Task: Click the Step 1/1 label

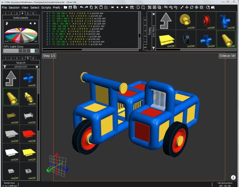Action: [x=49, y=56]
